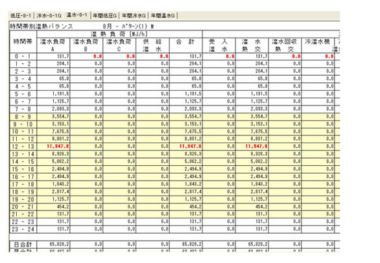Open the 年間冷水G tab
380x263 pixels.
pyautogui.click(x=134, y=16)
